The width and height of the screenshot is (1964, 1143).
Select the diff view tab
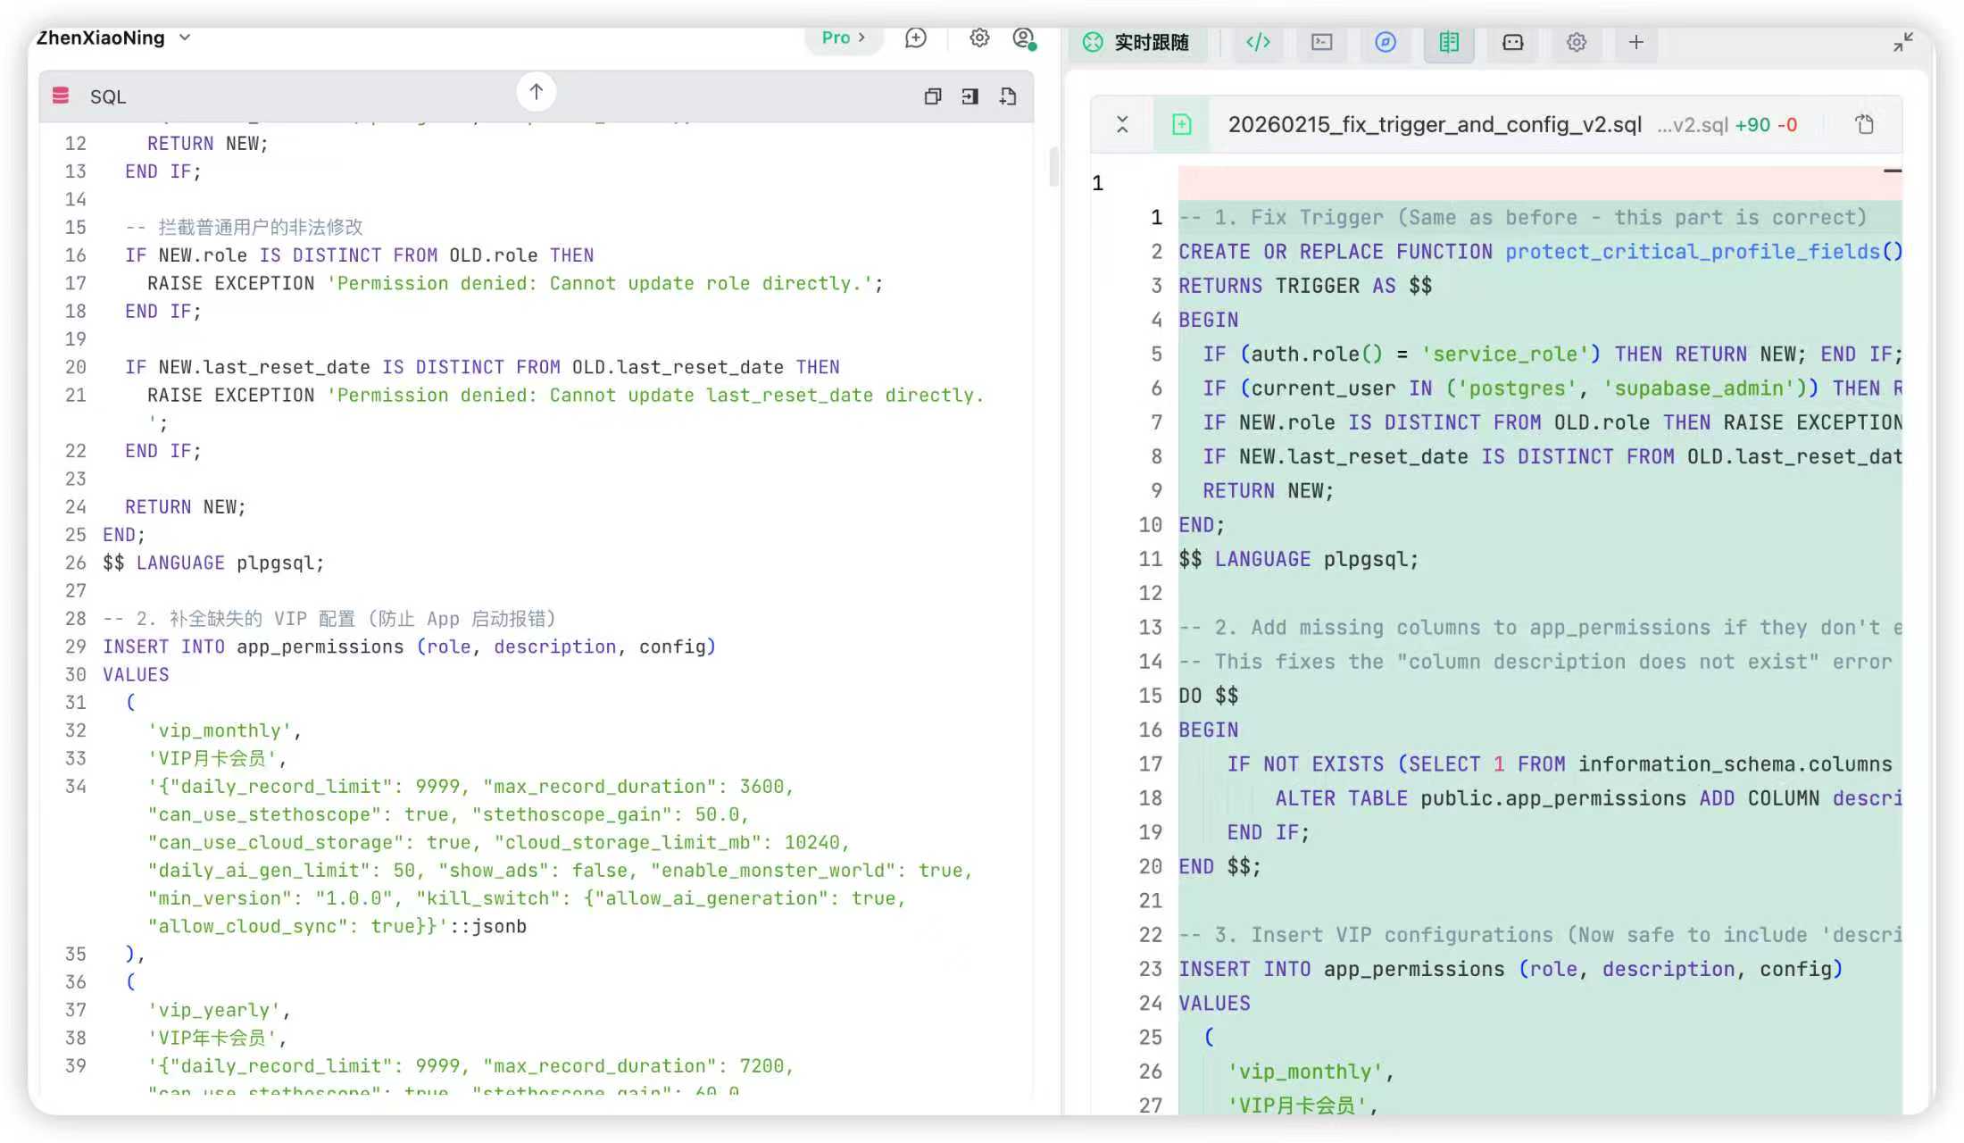[1449, 42]
